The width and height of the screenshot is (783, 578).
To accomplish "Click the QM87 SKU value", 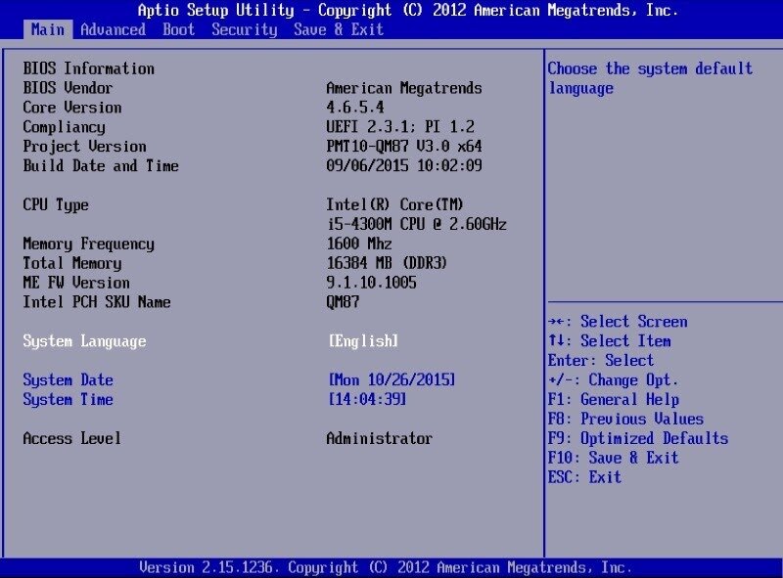I will [x=343, y=302].
